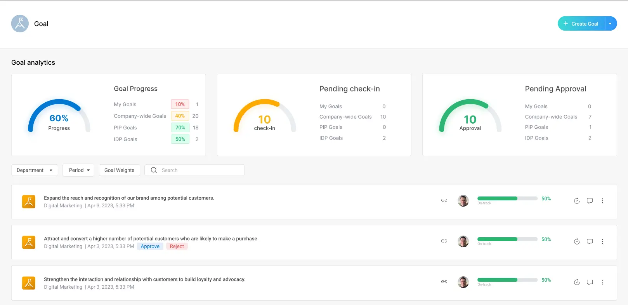Screen dimensions: 628x305
Task: Click the link icon on the brand recognition goal
Action: tap(444, 200)
